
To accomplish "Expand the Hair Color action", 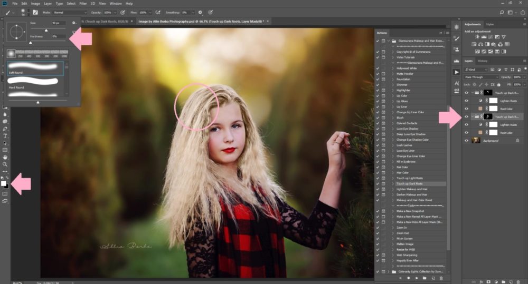I will [393, 173].
